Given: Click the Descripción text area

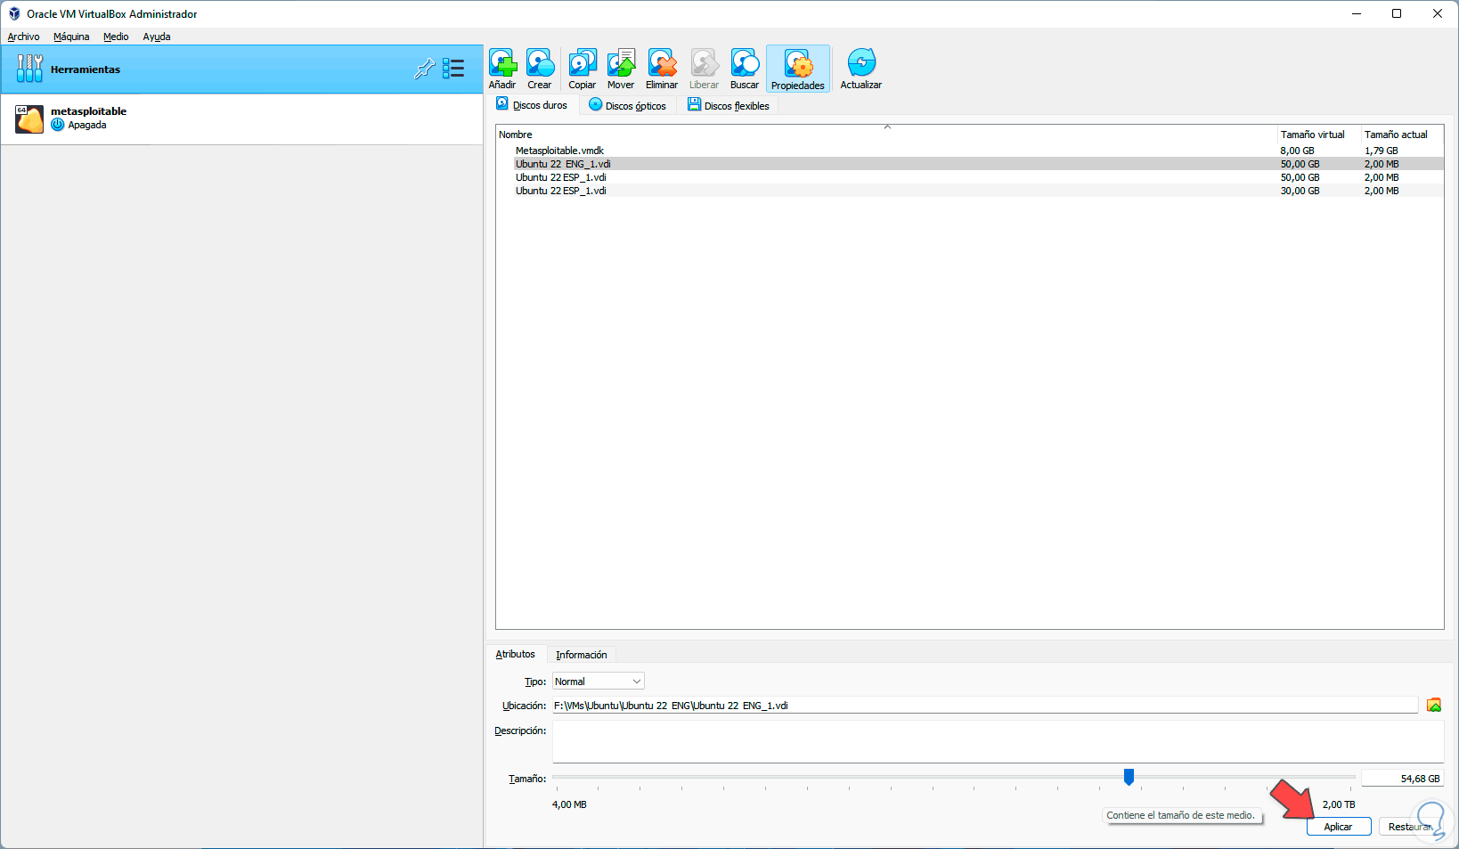Looking at the screenshot, I should [x=998, y=741].
